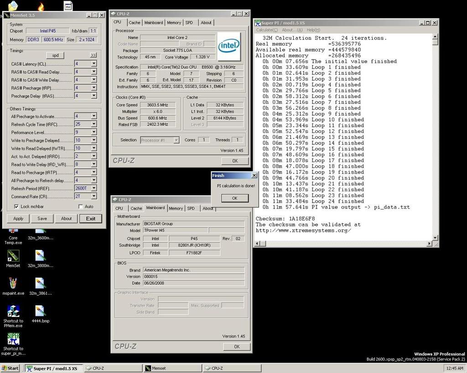Open the About menu in Super PI

point(292,30)
